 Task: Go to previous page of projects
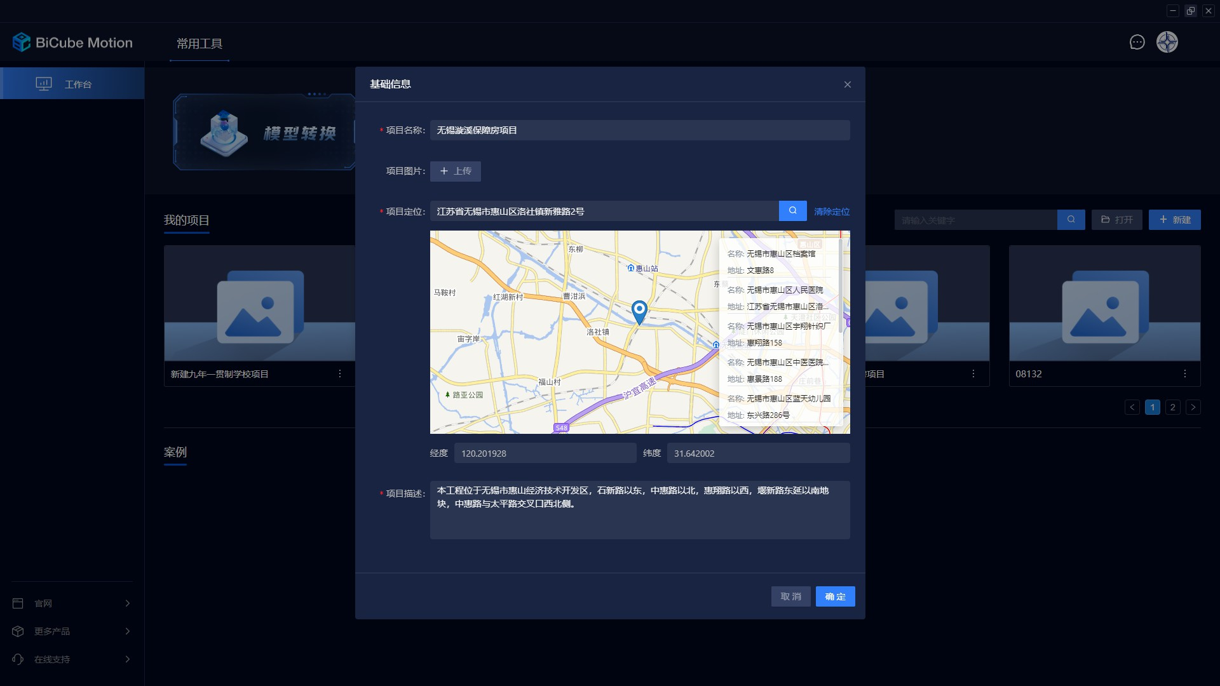click(x=1132, y=407)
